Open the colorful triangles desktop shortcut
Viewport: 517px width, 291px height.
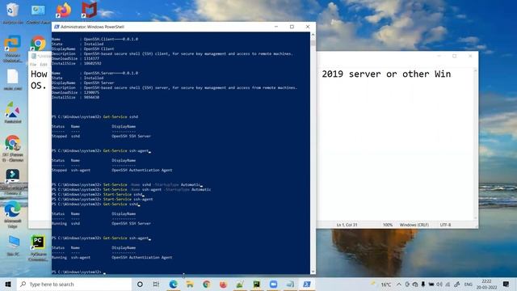13,112
